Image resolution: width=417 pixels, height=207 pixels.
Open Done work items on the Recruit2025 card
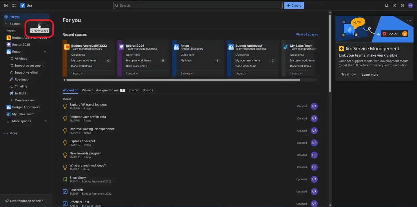point(136,66)
